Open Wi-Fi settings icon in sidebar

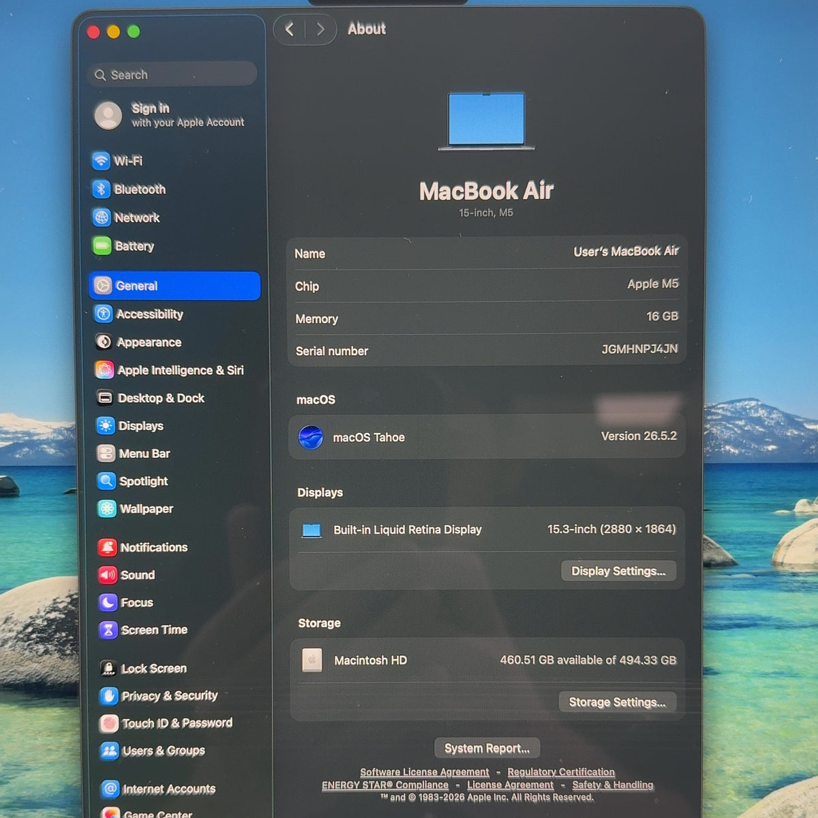point(101,160)
